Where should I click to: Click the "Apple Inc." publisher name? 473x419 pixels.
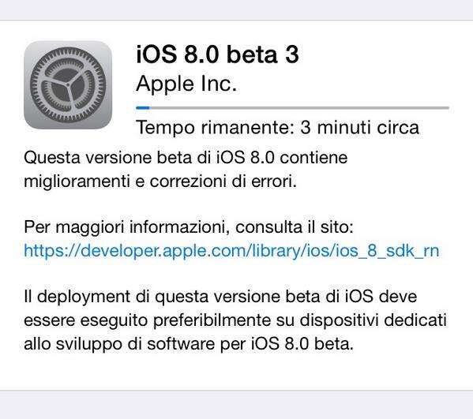point(186,84)
